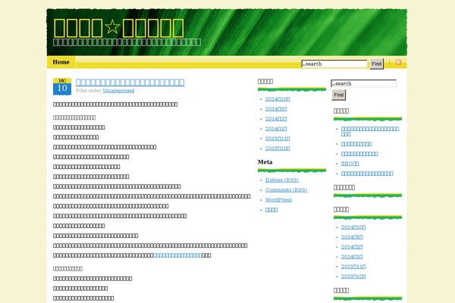Open the SEO link in right sidebar
Screen dimensions: 455x303
(350, 164)
